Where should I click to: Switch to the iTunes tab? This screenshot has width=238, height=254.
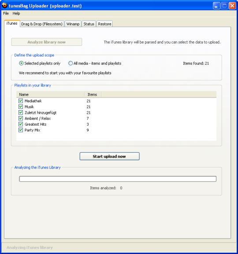pos(12,23)
